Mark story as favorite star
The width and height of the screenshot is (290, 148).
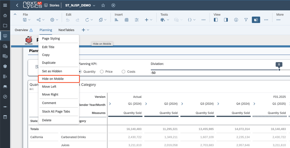[x=103, y=5]
